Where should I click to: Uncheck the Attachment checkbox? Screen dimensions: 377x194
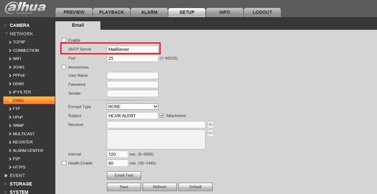coord(162,116)
